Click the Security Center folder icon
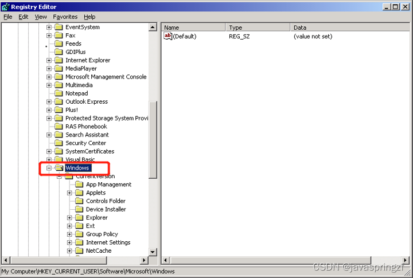 pyautogui.click(x=59, y=143)
